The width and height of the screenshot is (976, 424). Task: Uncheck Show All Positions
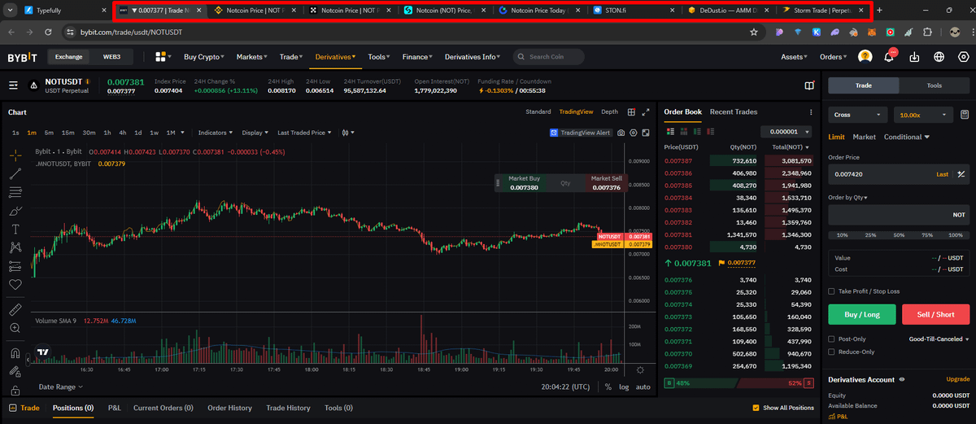(756, 408)
